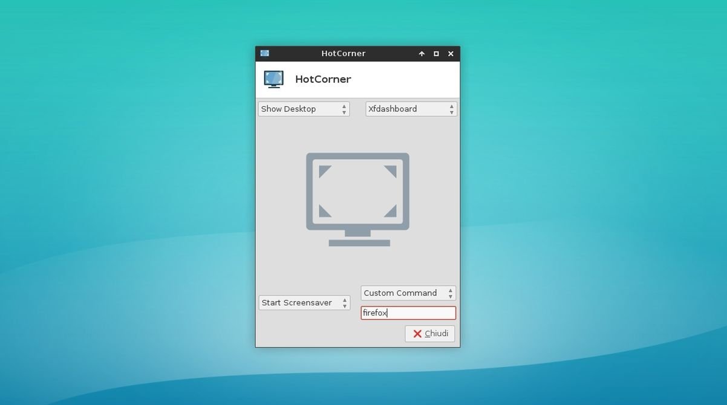This screenshot has width=727, height=405.
Task: Click the window menu icon in title bar
Action: (264, 53)
